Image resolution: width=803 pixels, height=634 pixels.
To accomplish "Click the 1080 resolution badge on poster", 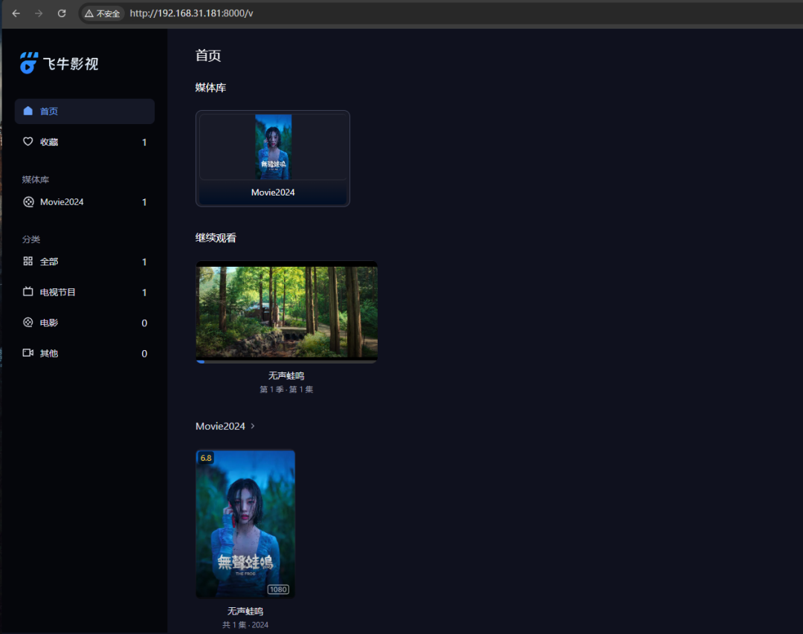I will coord(278,589).
